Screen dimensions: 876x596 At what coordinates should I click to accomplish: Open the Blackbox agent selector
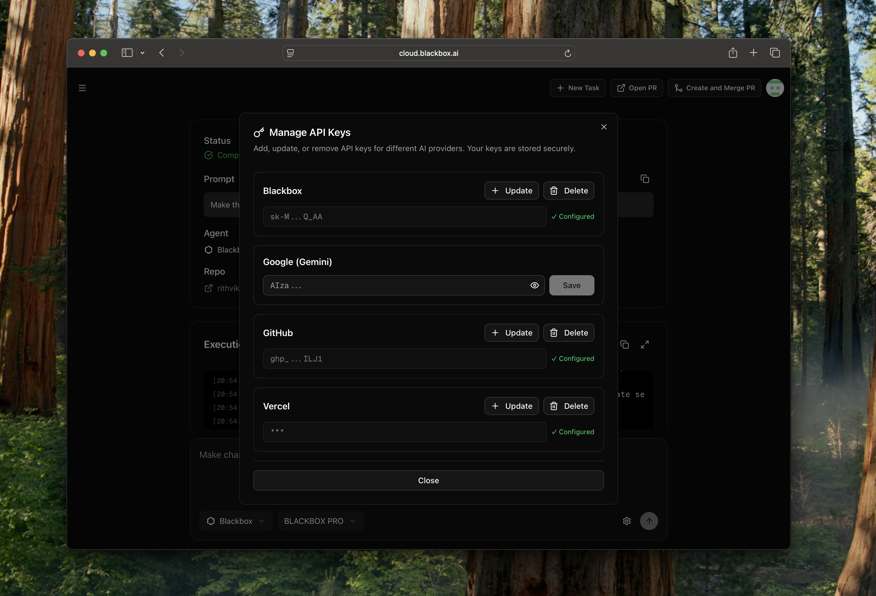[x=236, y=521]
